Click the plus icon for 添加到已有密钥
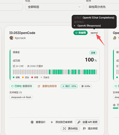The image size is (119, 135). pyautogui.click(x=52, y=122)
